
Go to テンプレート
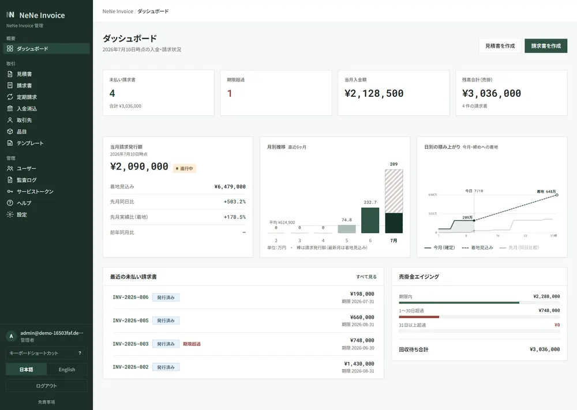[x=46, y=143]
